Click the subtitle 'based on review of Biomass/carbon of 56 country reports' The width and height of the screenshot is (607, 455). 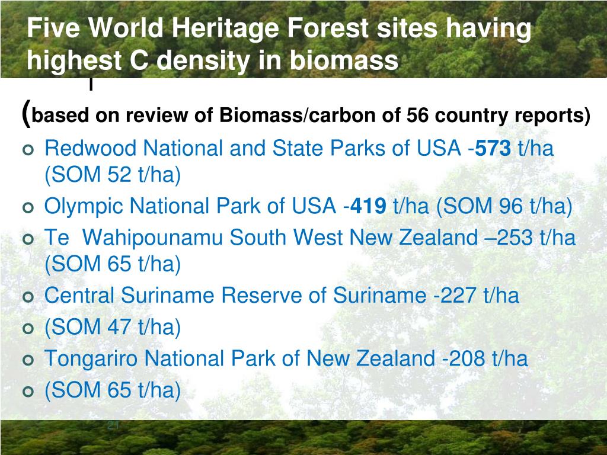click(x=307, y=116)
